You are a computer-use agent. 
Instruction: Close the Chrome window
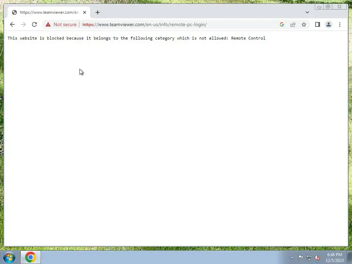pyautogui.click(x=340, y=7)
